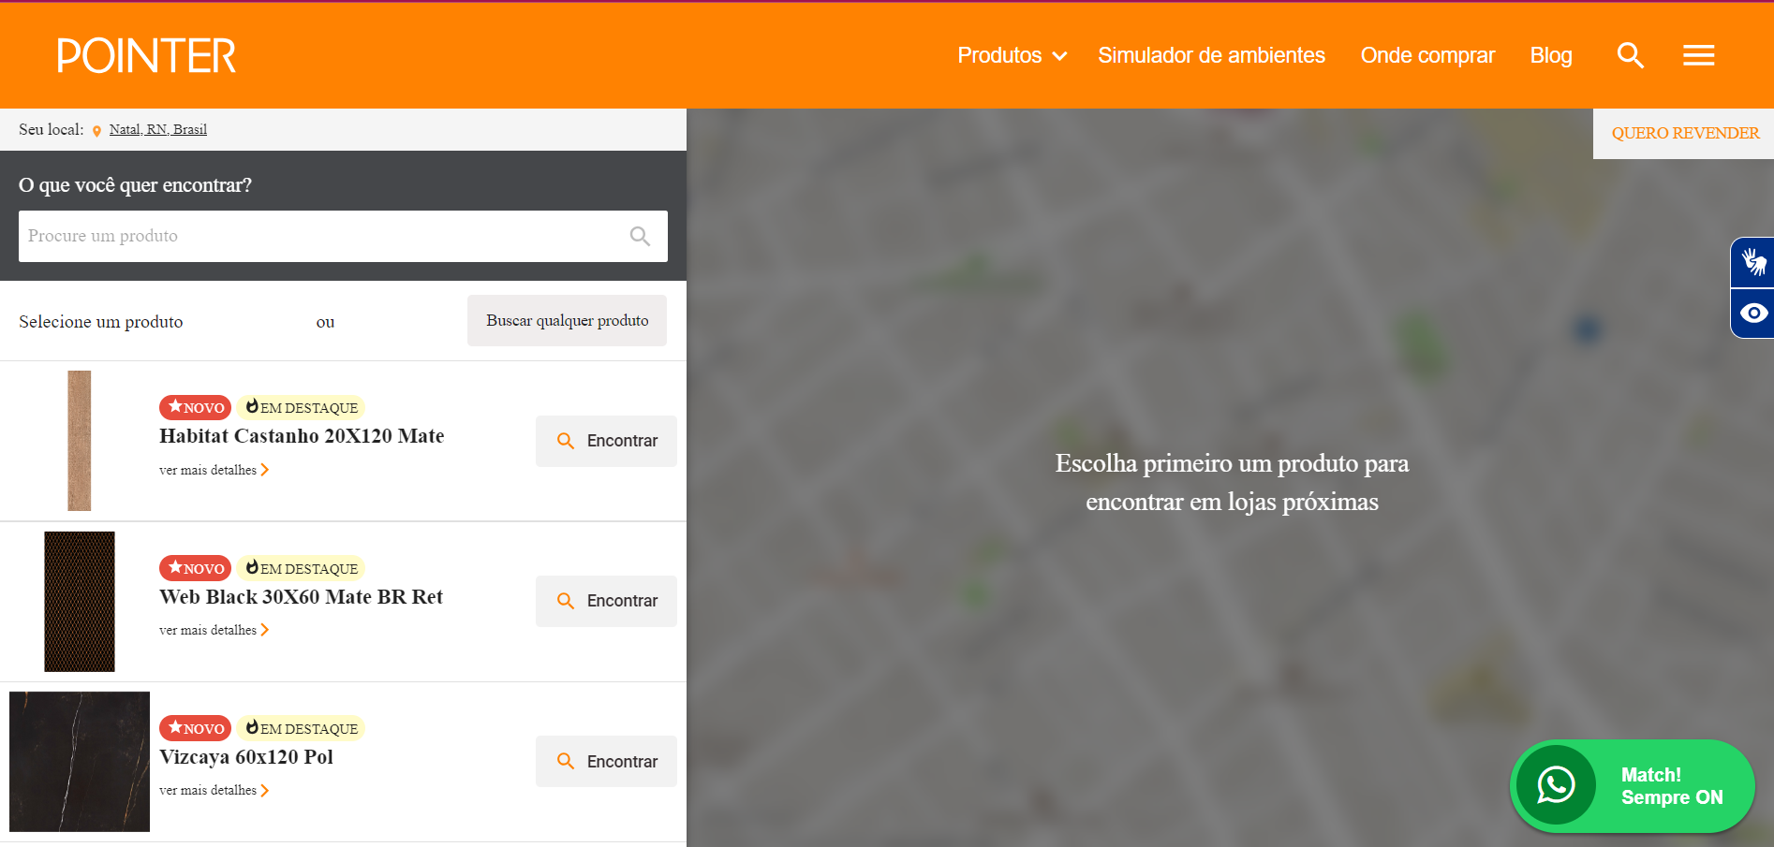Open ver mais detalhes for Habitat Castanho
The image size is (1774, 847).
tap(214, 470)
